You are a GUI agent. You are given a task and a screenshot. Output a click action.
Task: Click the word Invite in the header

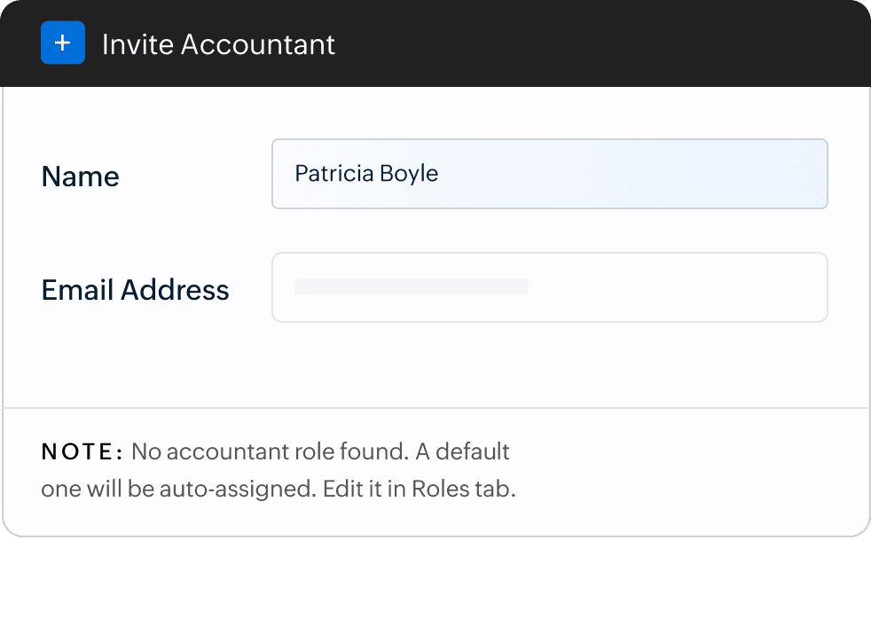pos(137,44)
